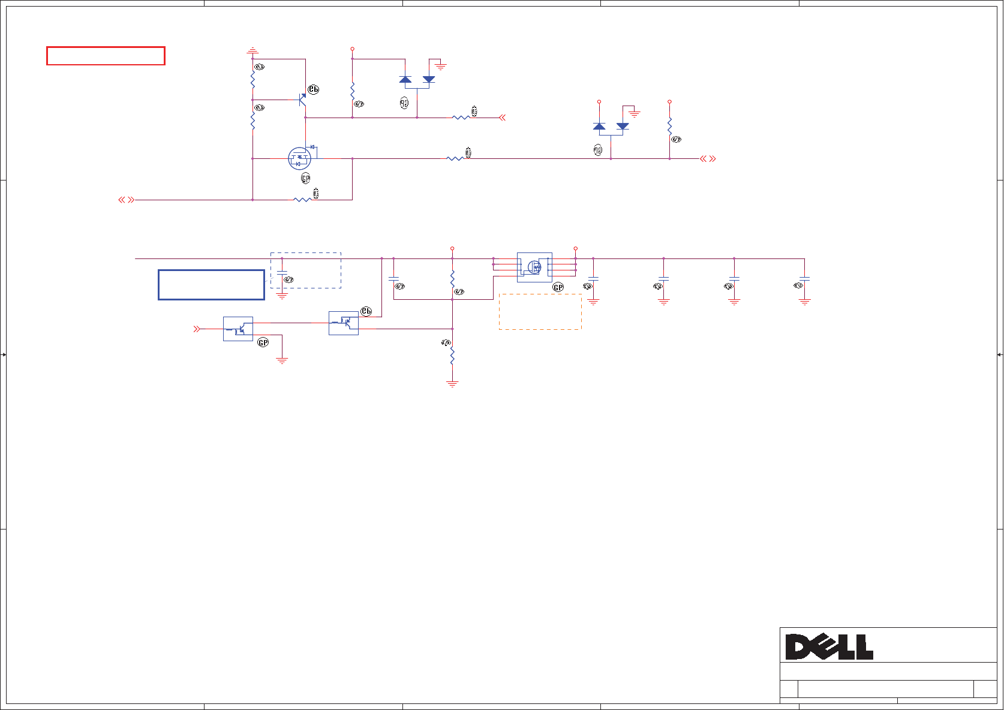Click the power terminal above the right-side diode pair
This screenshot has width=1004, height=710.
coord(599,102)
